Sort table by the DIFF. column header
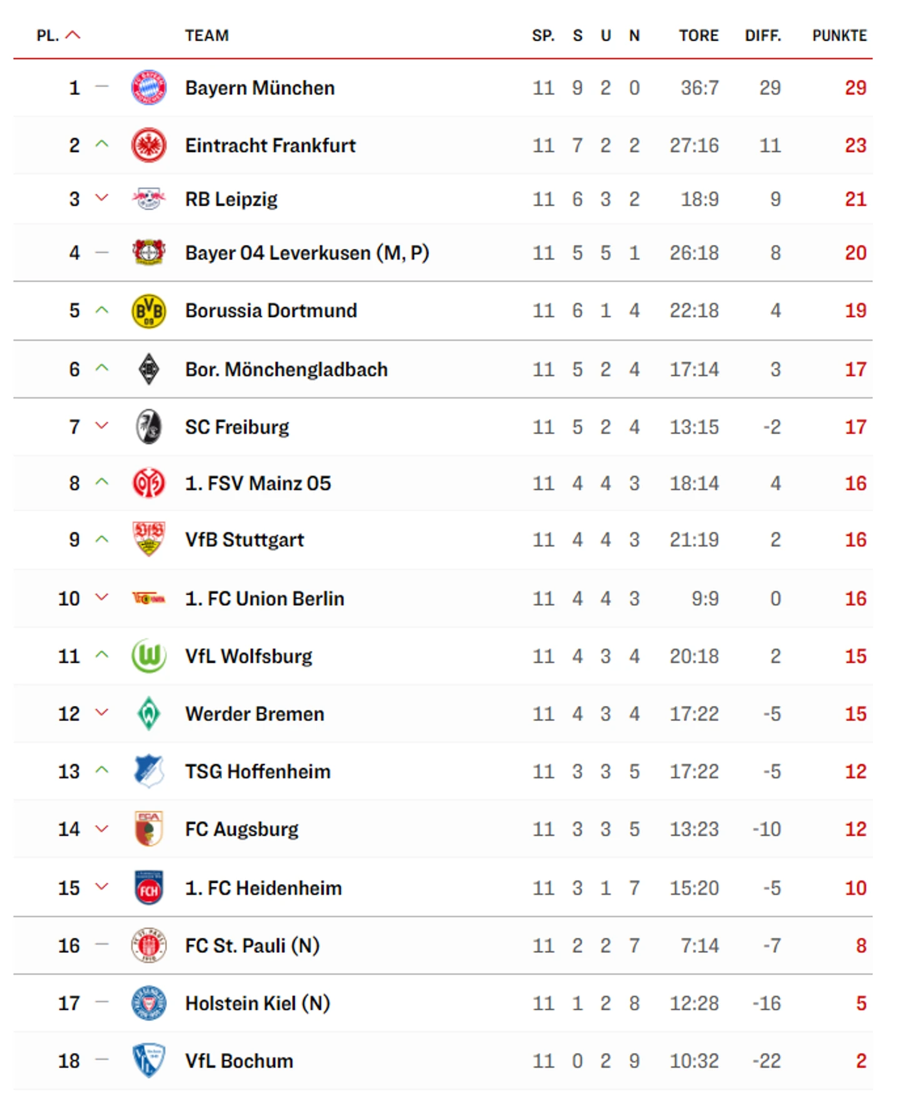This screenshot has height=1103, width=913. (x=763, y=36)
